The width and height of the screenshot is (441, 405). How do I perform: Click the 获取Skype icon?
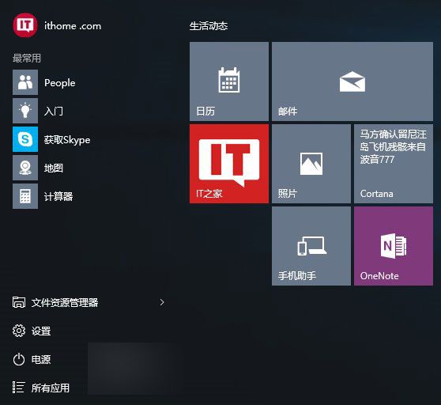tap(25, 139)
